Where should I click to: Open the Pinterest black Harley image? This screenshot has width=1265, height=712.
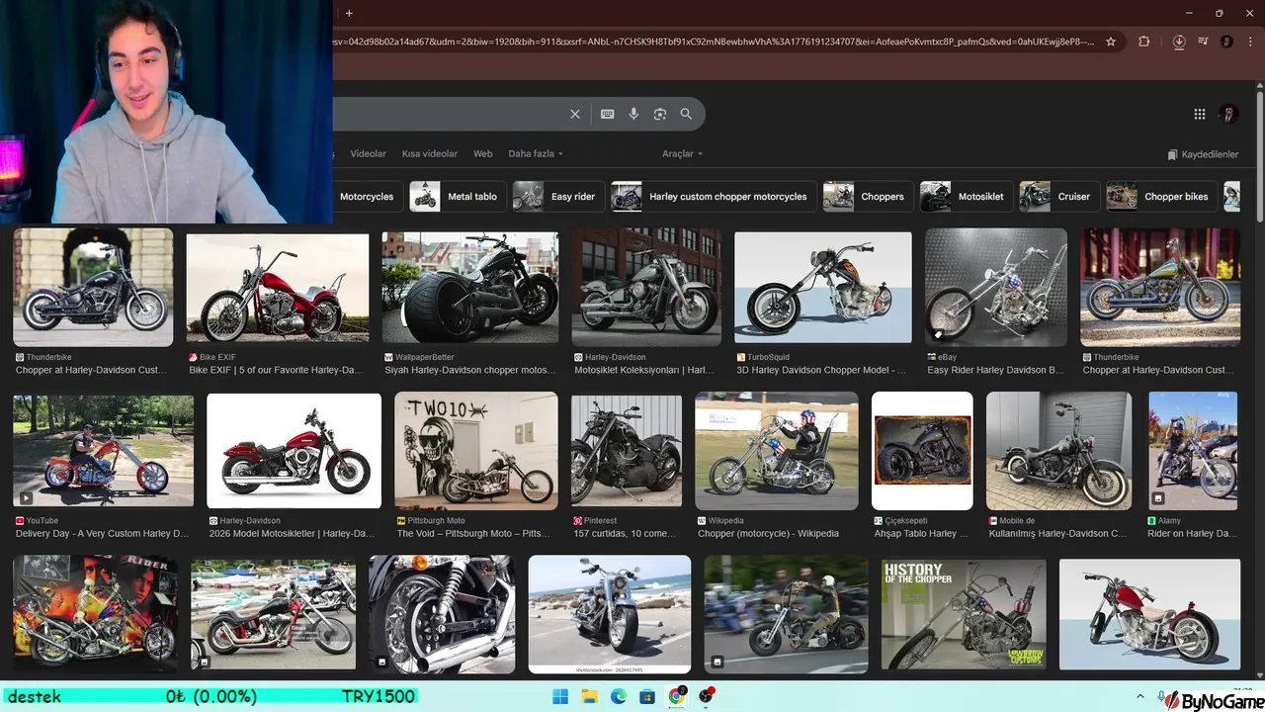click(x=627, y=451)
